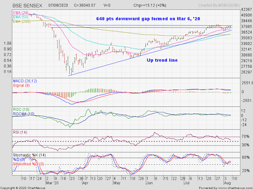253x190 pixels.
Task: Click the '640 pts downward gap' annotation
Action: point(148,19)
